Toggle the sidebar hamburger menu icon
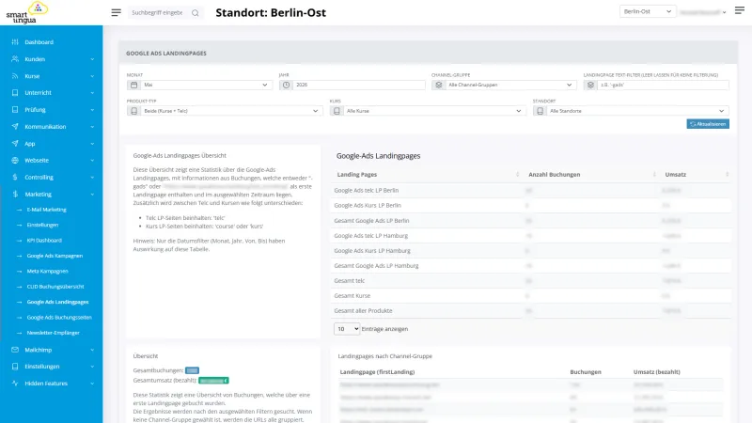The width and height of the screenshot is (752, 423). click(x=116, y=12)
